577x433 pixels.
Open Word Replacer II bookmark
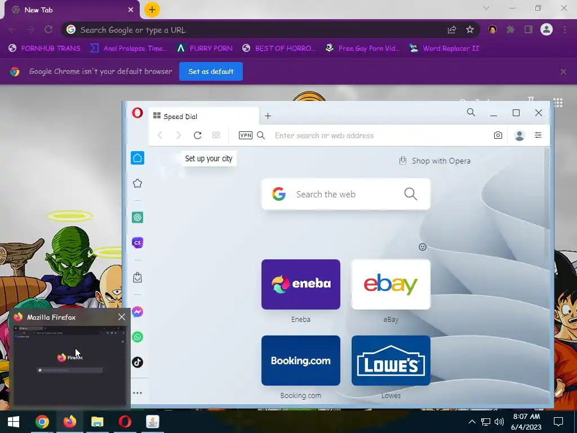point(444,48)
